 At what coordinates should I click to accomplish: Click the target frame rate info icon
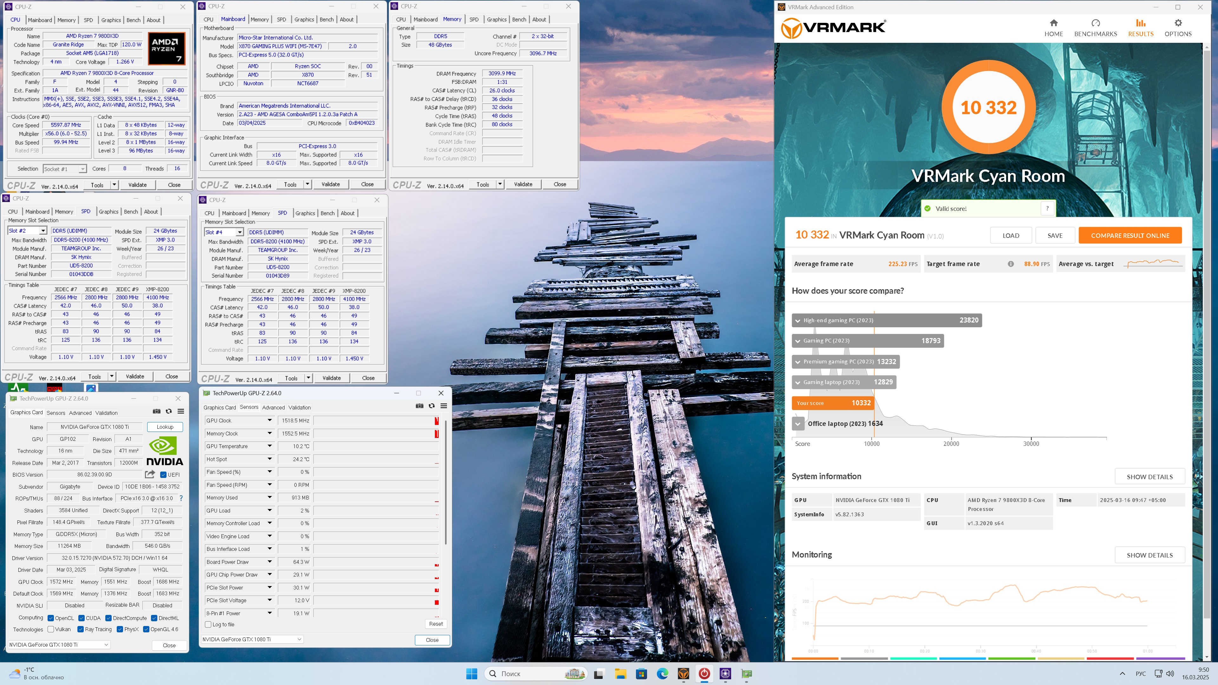pos(1011,264)
